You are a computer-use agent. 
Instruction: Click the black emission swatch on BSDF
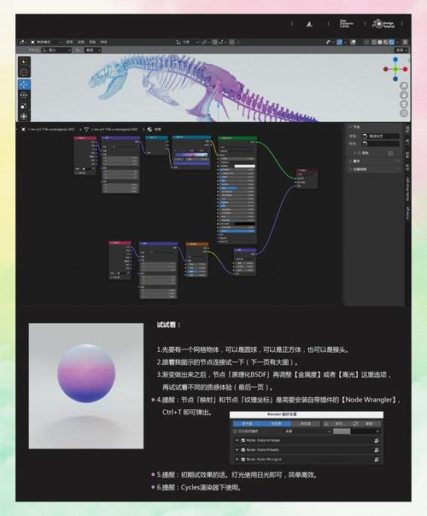pos(244,224)
